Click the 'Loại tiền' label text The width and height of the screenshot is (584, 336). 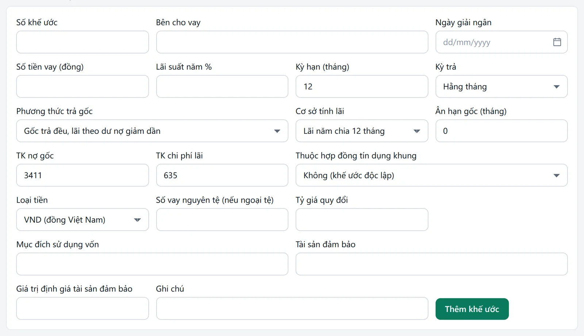tap(32, 200)
